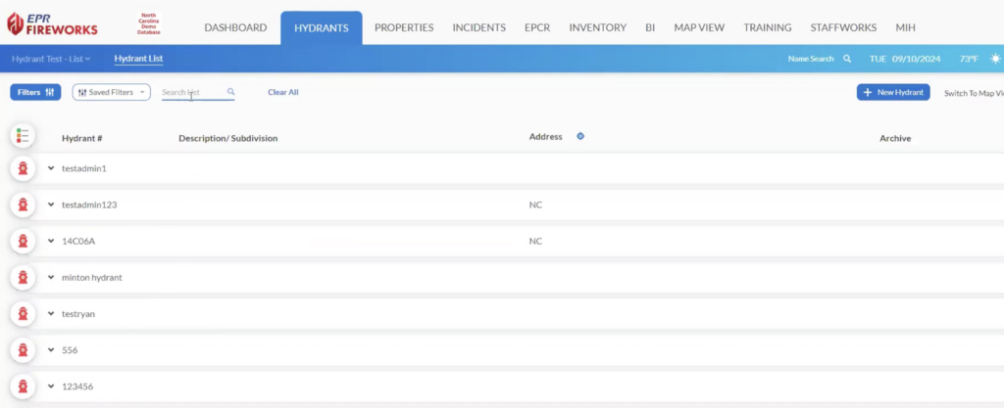Click the location icon beside Address header
The image size is (1004, 408).
click(580, 136)
